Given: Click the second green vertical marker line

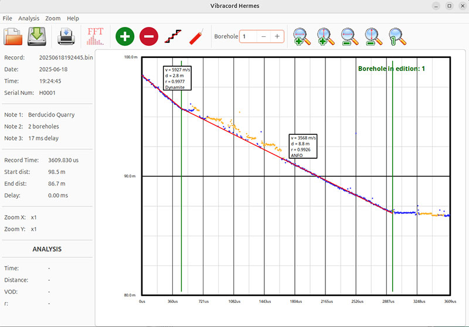Looking at the screenshot, I should (x=392, y=176).
